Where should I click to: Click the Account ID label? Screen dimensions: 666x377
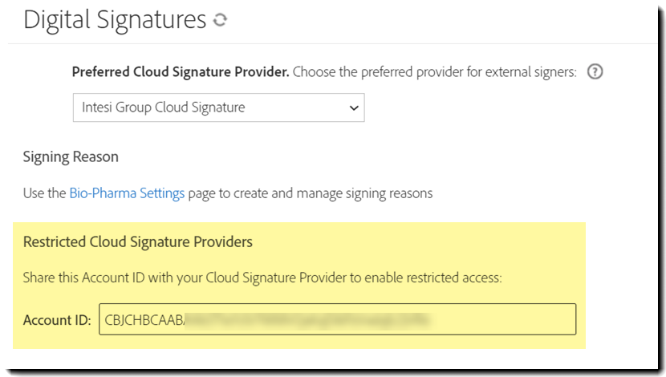(x=57, y=320)
